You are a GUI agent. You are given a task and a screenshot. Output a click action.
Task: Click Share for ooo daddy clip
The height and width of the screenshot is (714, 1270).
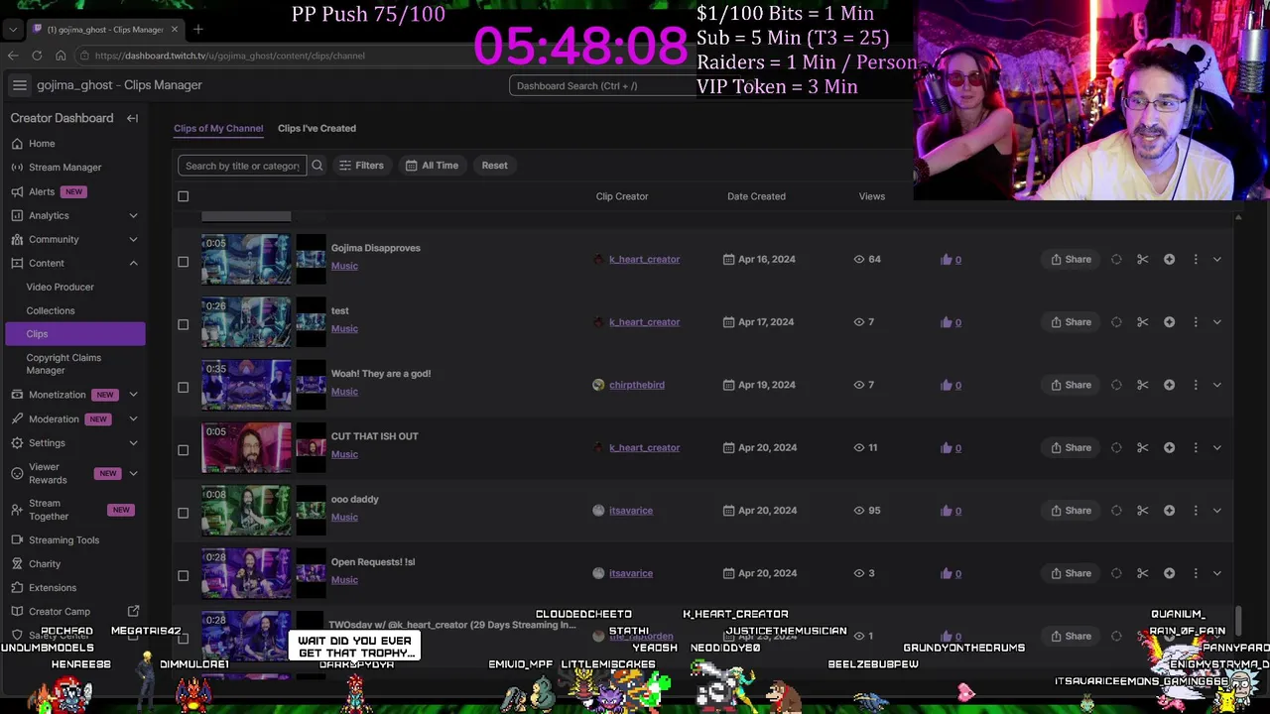(x=1072, y=510)
